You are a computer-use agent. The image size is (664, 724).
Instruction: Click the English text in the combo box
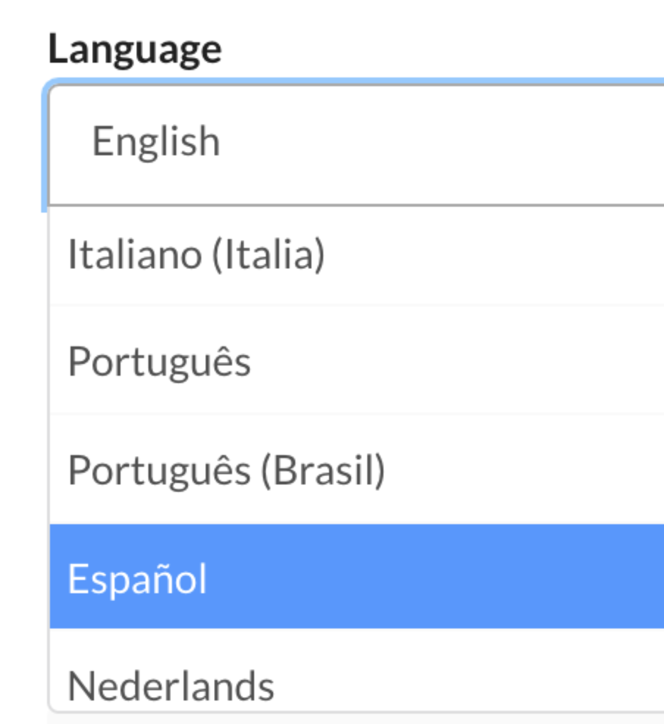coord(156,141)
